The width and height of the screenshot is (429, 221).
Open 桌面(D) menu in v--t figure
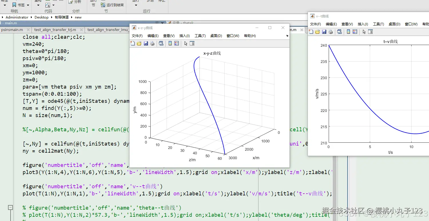394,24
